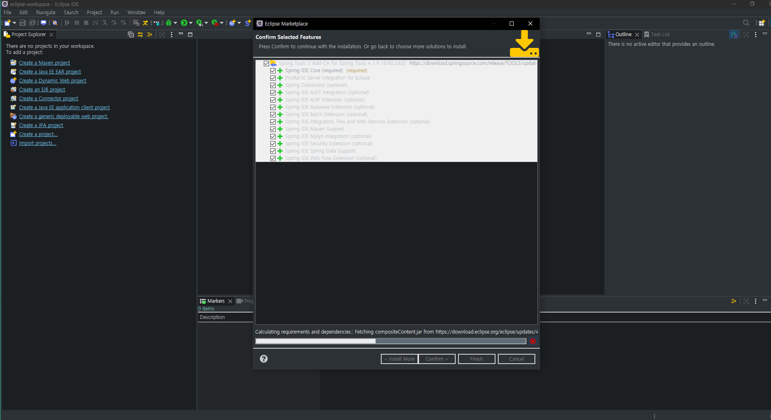771x420 pixels.
Task: Click the Skip All Breakpoints icon
Action: tap(55, 23)
